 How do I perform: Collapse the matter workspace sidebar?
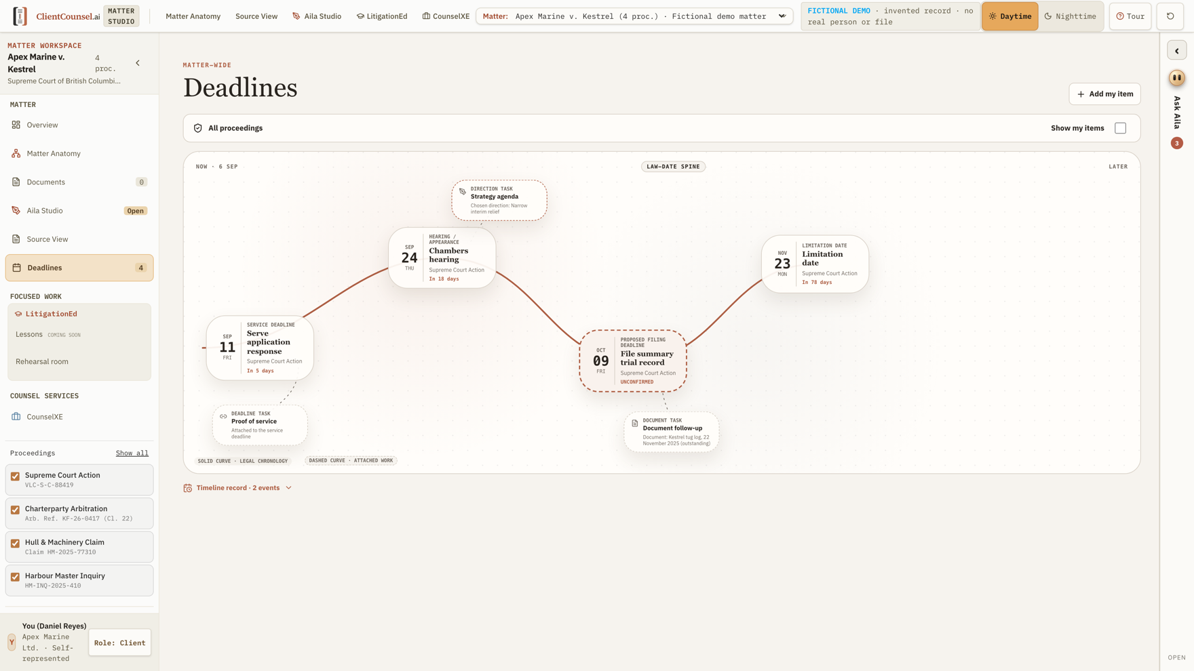click(138, 63)
